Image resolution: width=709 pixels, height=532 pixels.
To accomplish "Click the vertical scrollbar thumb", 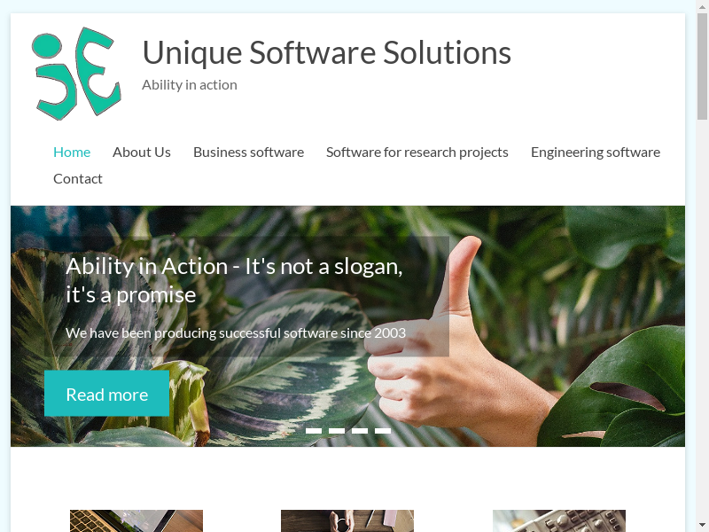I will [x=702, y=66].
